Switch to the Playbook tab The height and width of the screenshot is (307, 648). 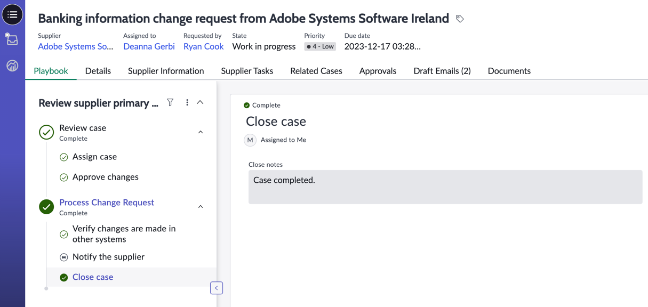point(51,71)
